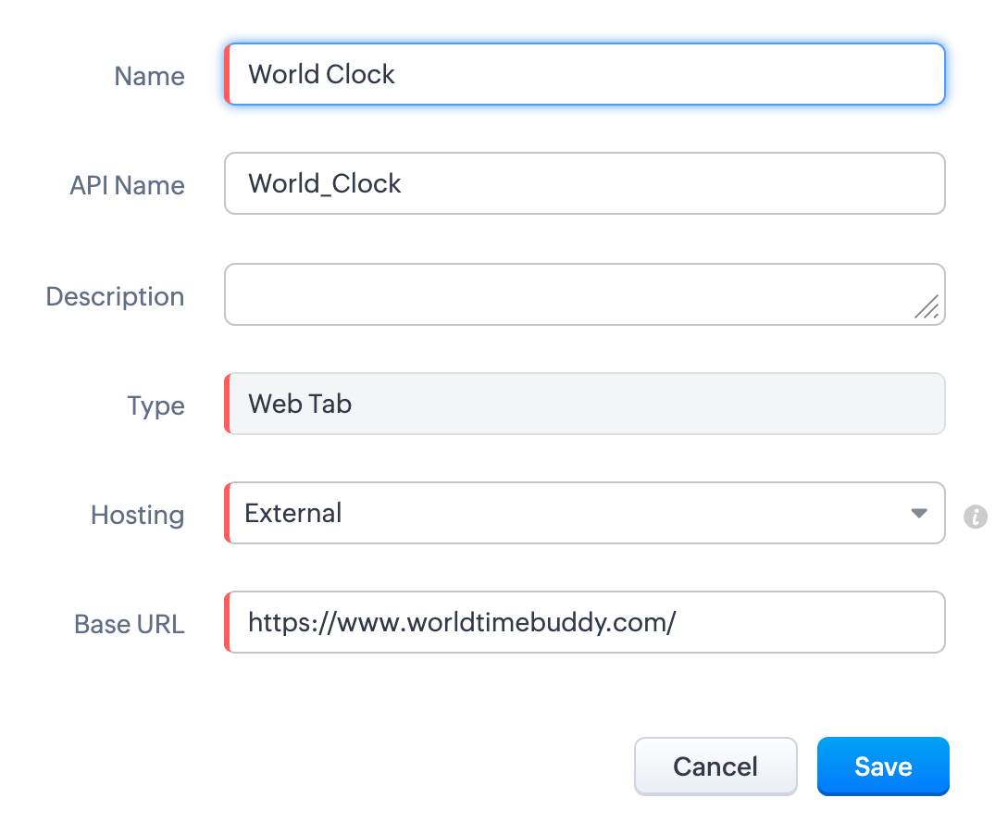
Task: Click into the API Name input
Action: coord(585,183)
